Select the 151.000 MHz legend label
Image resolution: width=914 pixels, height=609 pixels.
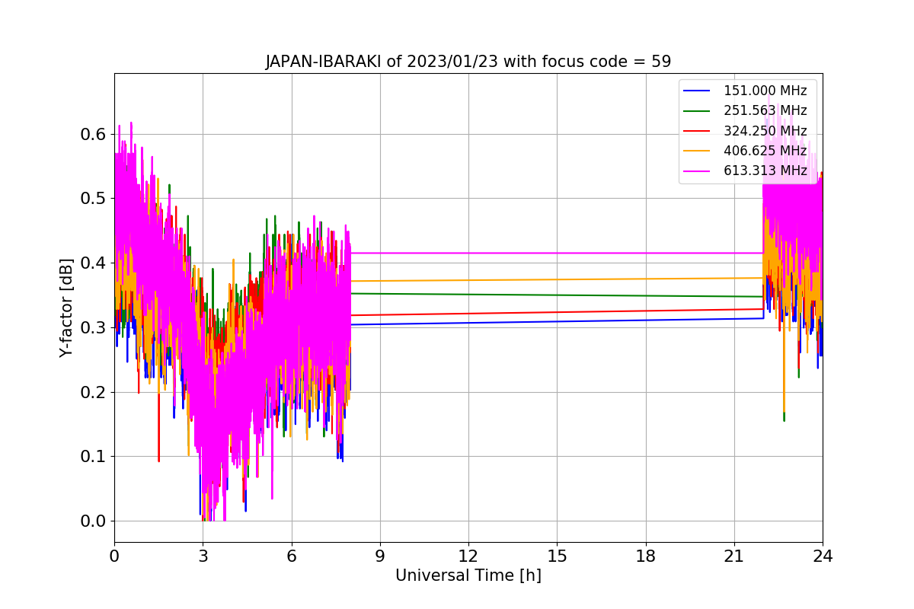tap(765, 91)
